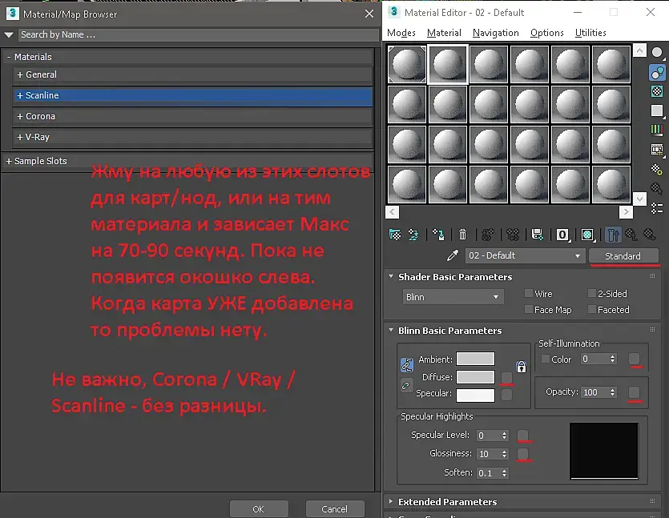Click the Make Unique icon
Screen dimensions: 669x518
tap(513, 235)
